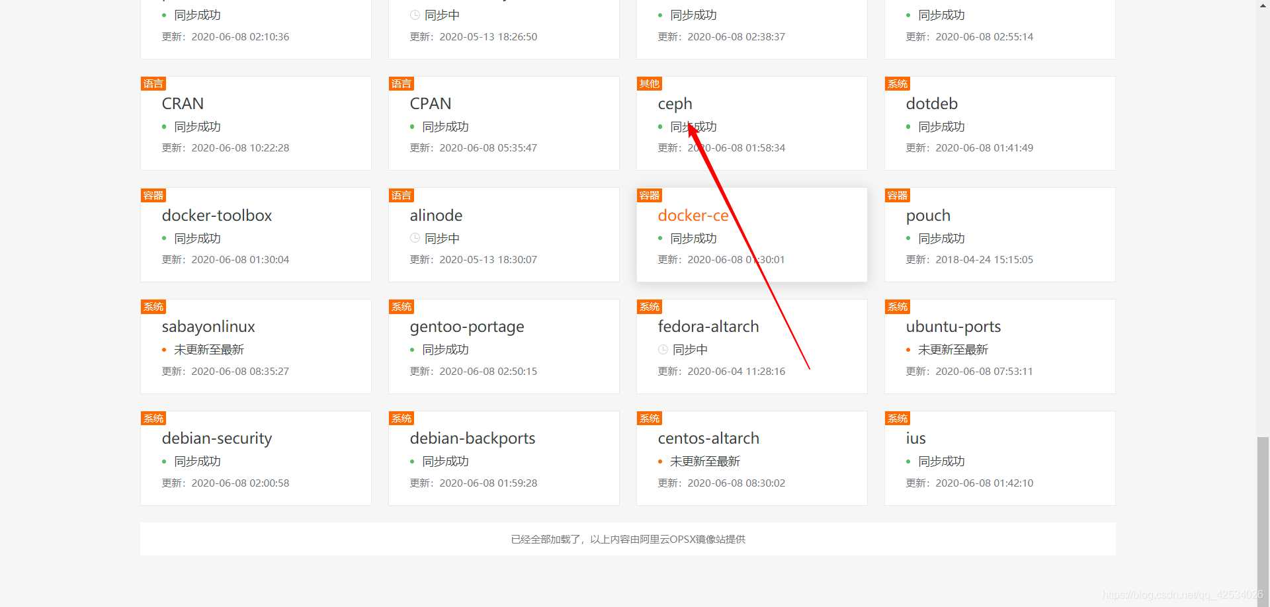Screen dimensions: 1270x607
Task: Open the debian-security mirror
Action: click(217, 439)
